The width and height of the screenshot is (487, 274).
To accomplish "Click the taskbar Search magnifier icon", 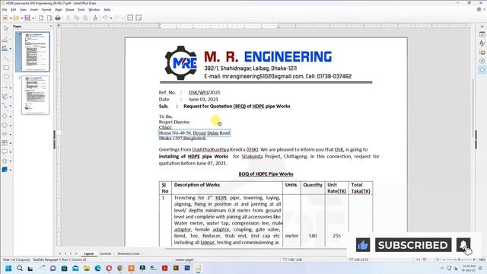I will coord(20,268).
